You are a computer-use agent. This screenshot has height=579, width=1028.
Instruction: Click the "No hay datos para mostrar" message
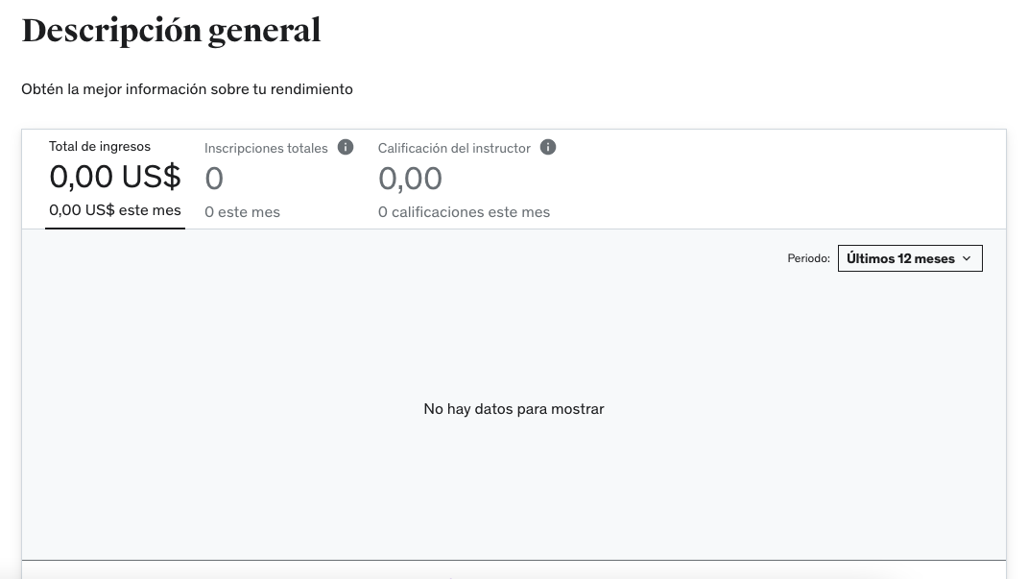[x=514, y=409]
